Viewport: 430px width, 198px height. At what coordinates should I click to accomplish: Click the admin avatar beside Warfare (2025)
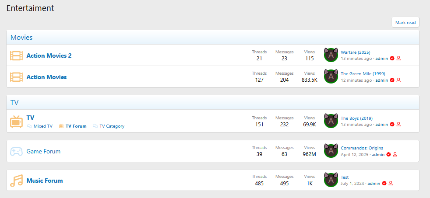(331, 55)
